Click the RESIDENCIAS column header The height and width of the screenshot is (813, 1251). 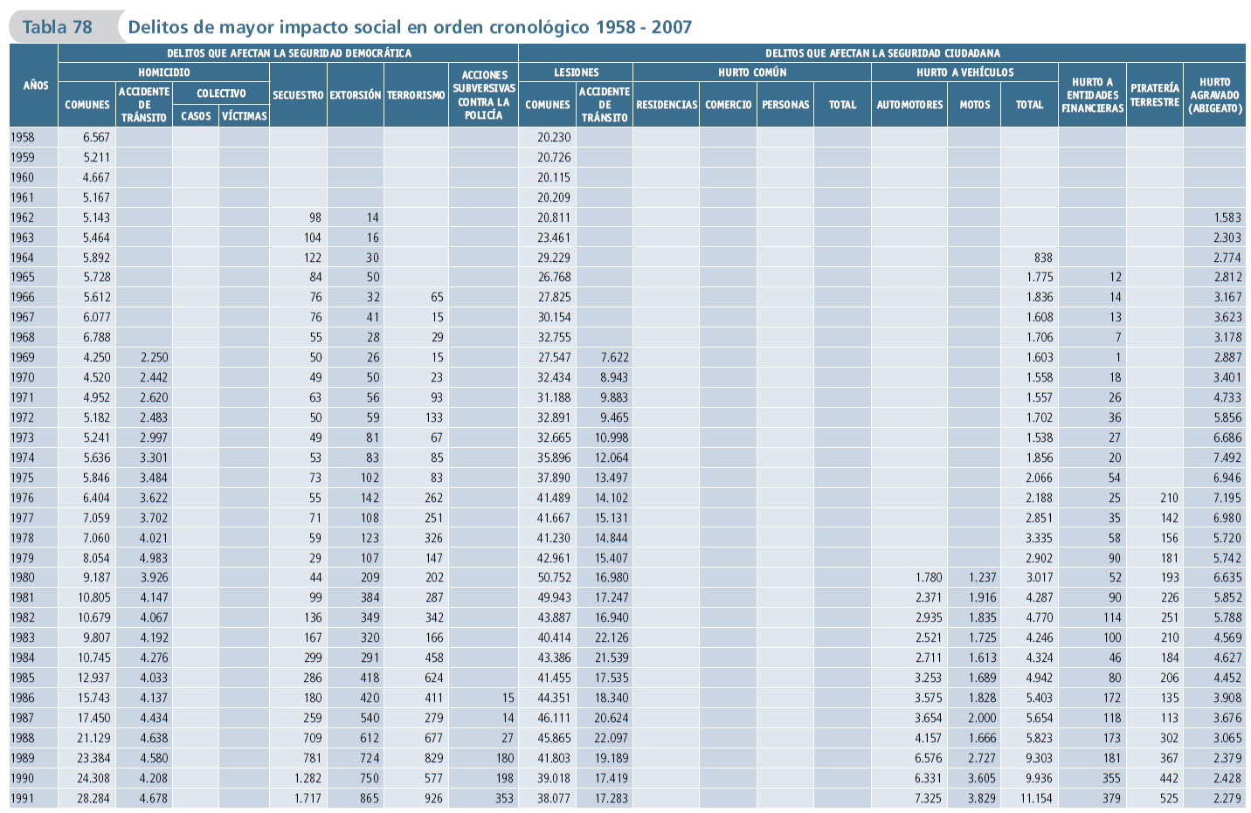click(x=666, y=105)
